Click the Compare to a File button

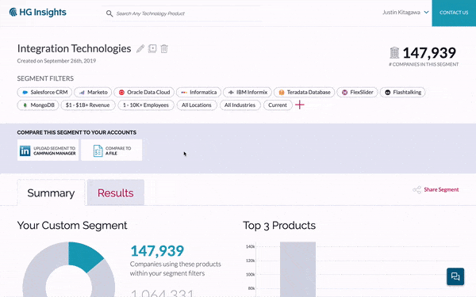pyautogui.click(x=111, y=150)
